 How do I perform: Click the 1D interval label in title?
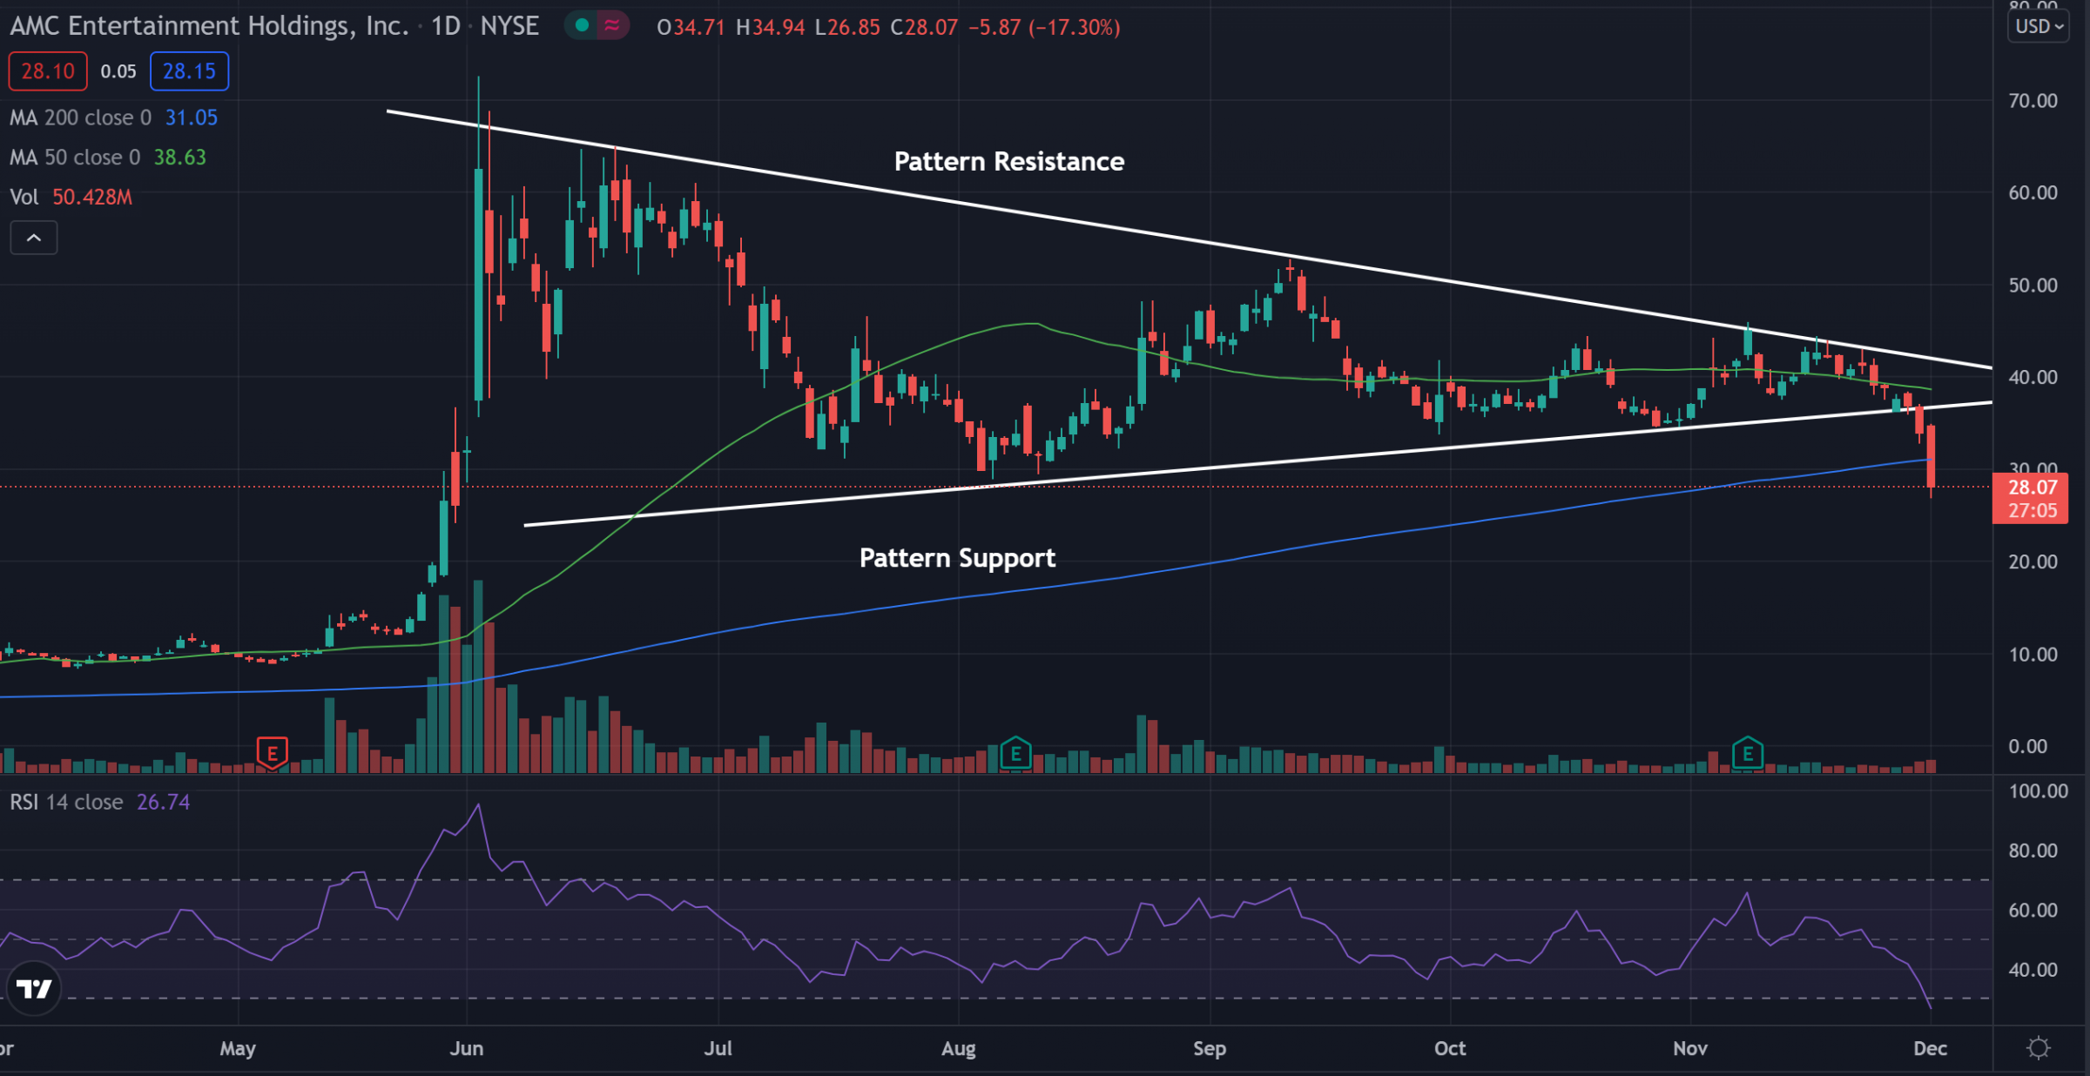coord(446,26)
